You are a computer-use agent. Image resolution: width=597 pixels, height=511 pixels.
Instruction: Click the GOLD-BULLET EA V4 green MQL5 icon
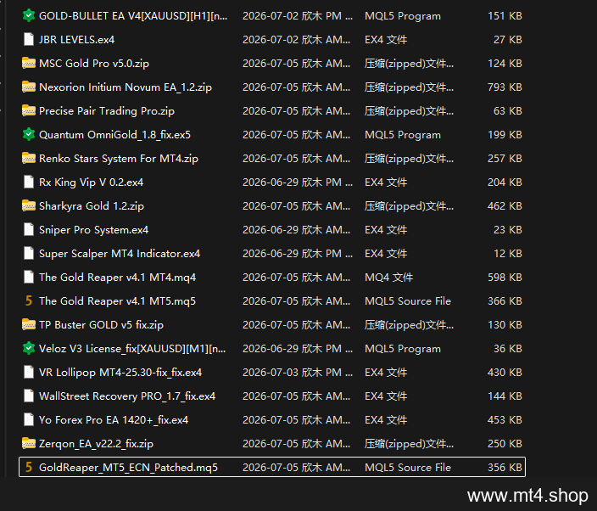click(29, 15)
